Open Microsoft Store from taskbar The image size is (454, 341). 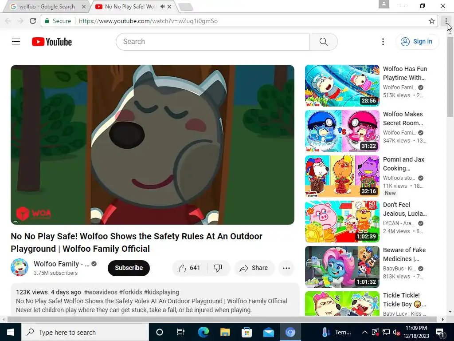click(x=247, y=332)
